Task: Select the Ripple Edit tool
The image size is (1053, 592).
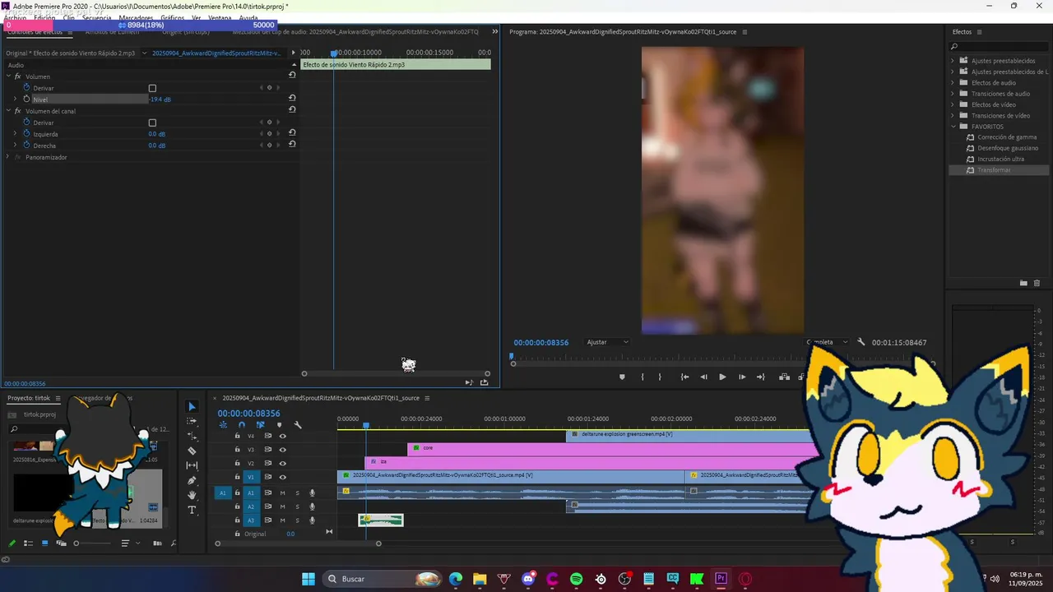Action: pos(193,436)
